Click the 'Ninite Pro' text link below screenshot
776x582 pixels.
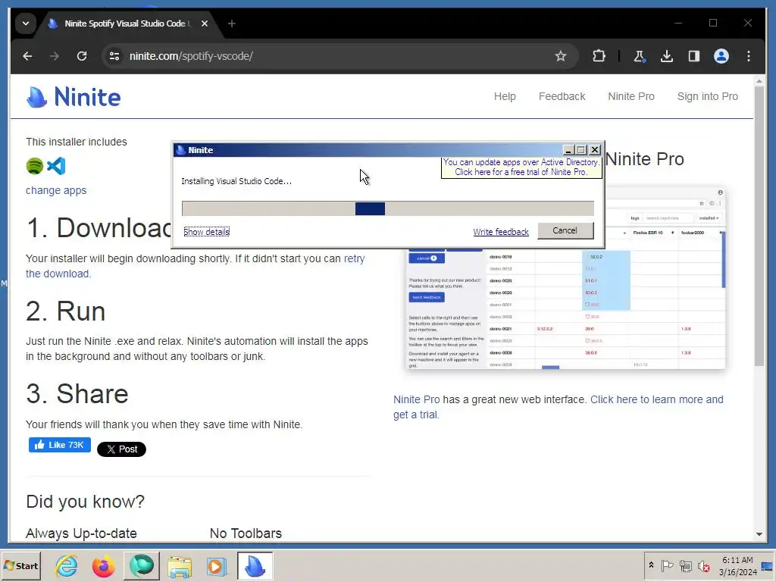point(416,400)
